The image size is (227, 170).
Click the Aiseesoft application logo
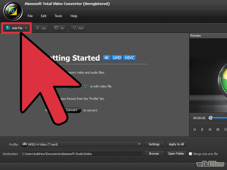[x=13, y=12]
